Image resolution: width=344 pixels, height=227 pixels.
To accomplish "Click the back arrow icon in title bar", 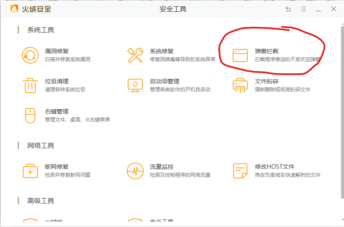I will coord(288,9).
